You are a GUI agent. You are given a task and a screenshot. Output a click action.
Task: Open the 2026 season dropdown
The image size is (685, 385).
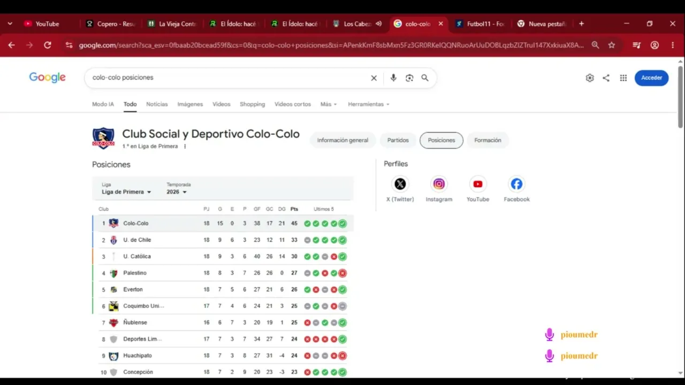[x=177, y=192]
